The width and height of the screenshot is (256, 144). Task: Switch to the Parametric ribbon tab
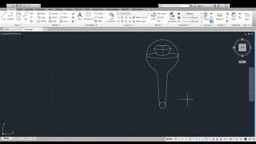coord(40,9)
